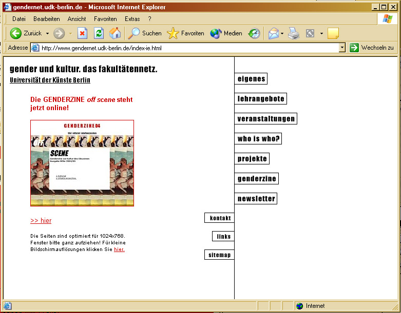This screenshot has height=313, width=401.
Task: Click the grey size toolbar icon
Action: point(310,33)
